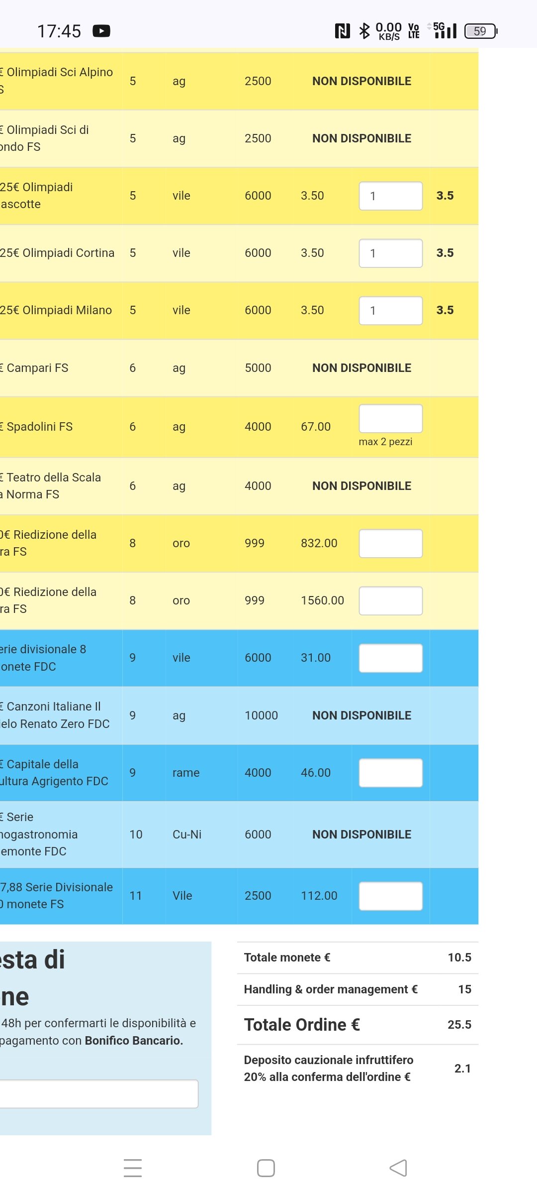This screenshot has width=537, height=1201.
Task: Tap the Android back navigation icon
Action: click(x=398, y=1168)
